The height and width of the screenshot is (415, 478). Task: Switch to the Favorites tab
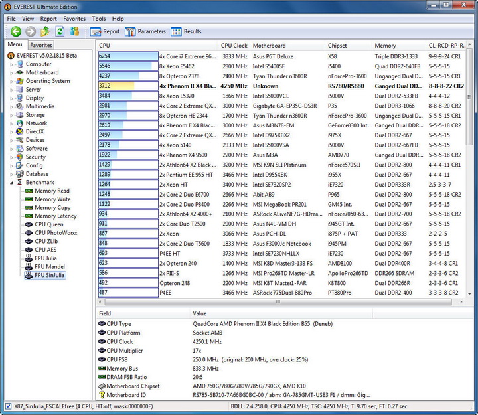point(41,45)
